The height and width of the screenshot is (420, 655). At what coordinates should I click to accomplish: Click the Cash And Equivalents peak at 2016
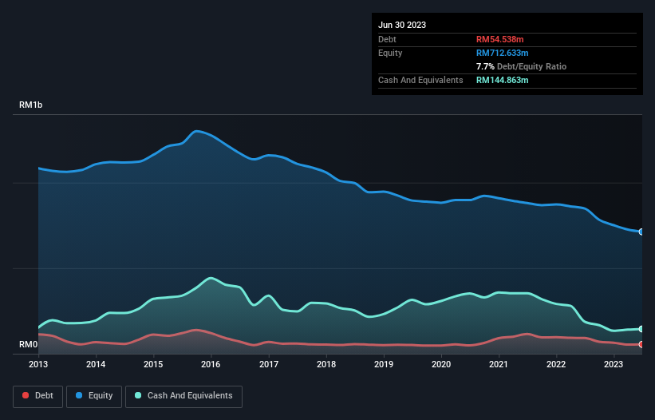pos(211,278)
